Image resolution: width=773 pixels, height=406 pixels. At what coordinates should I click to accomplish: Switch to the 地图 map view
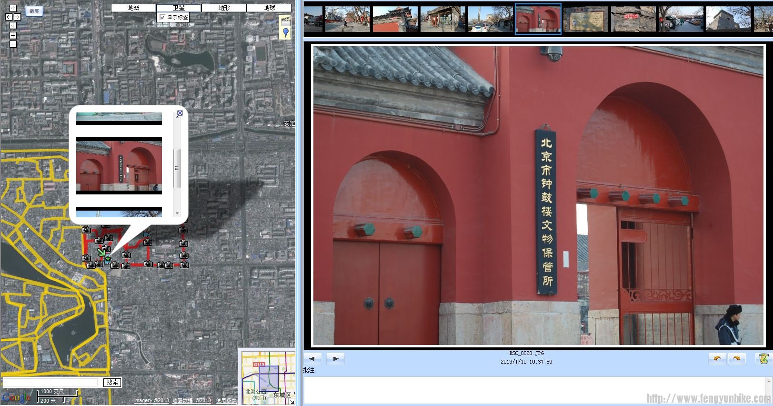133,8
